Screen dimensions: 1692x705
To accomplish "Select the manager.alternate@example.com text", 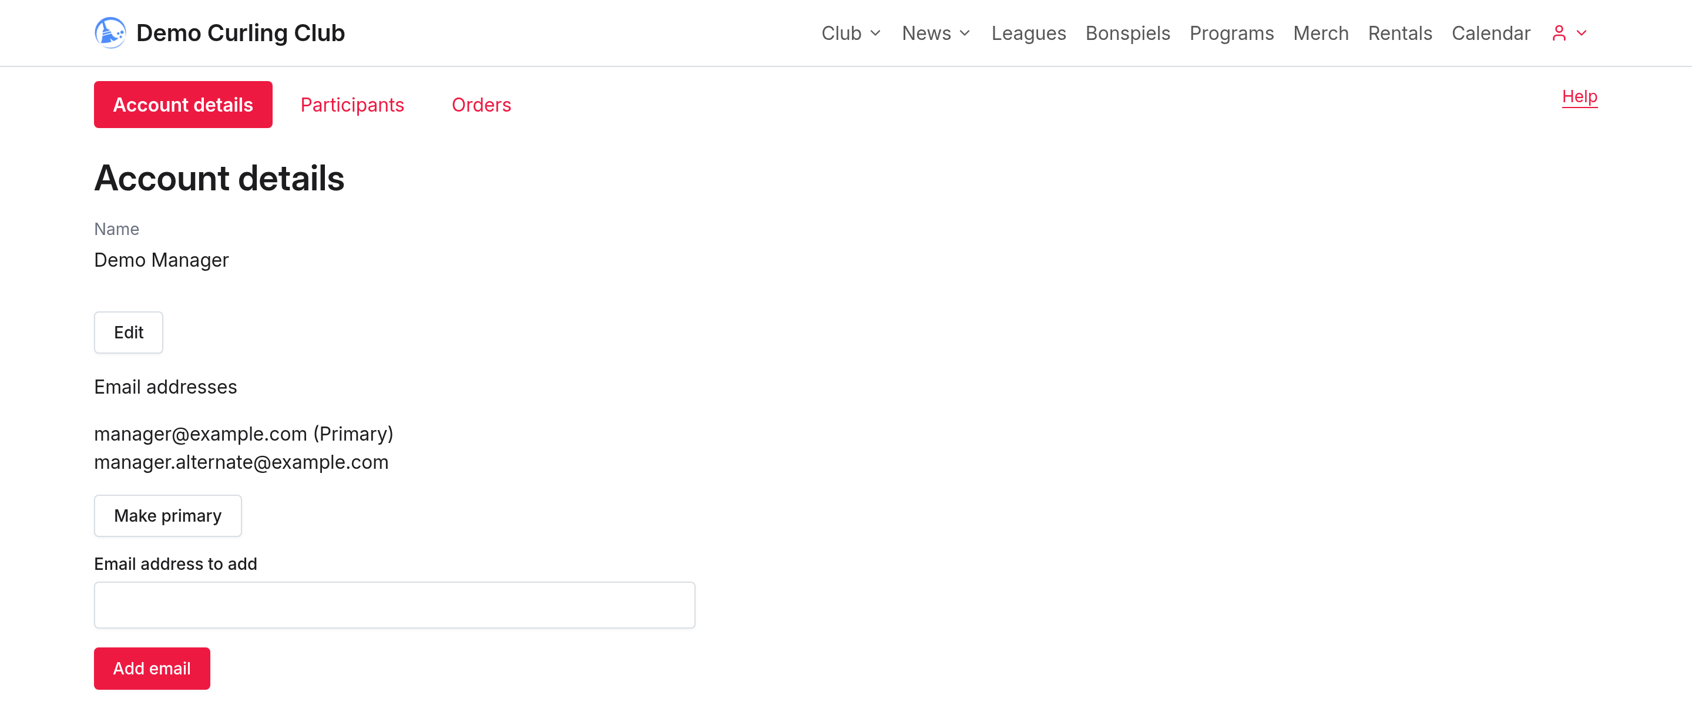I will (241, 462).
